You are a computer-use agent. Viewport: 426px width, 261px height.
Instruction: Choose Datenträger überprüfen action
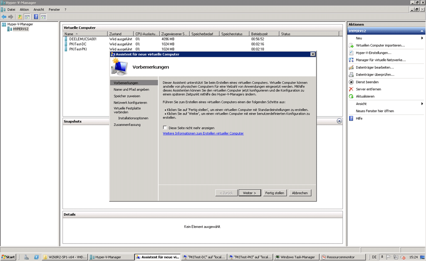click(x=375, y=75)
